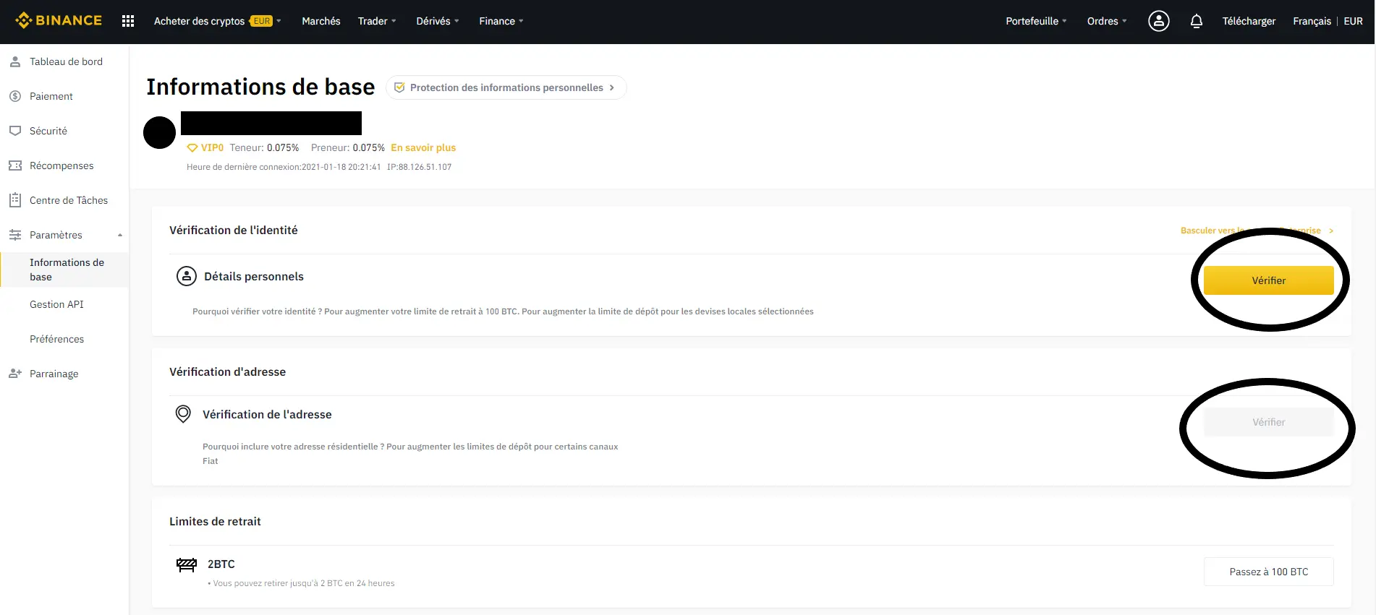Open the Portefeuille dropdown
The image size is (1376, 615).
click(1036, 21)
